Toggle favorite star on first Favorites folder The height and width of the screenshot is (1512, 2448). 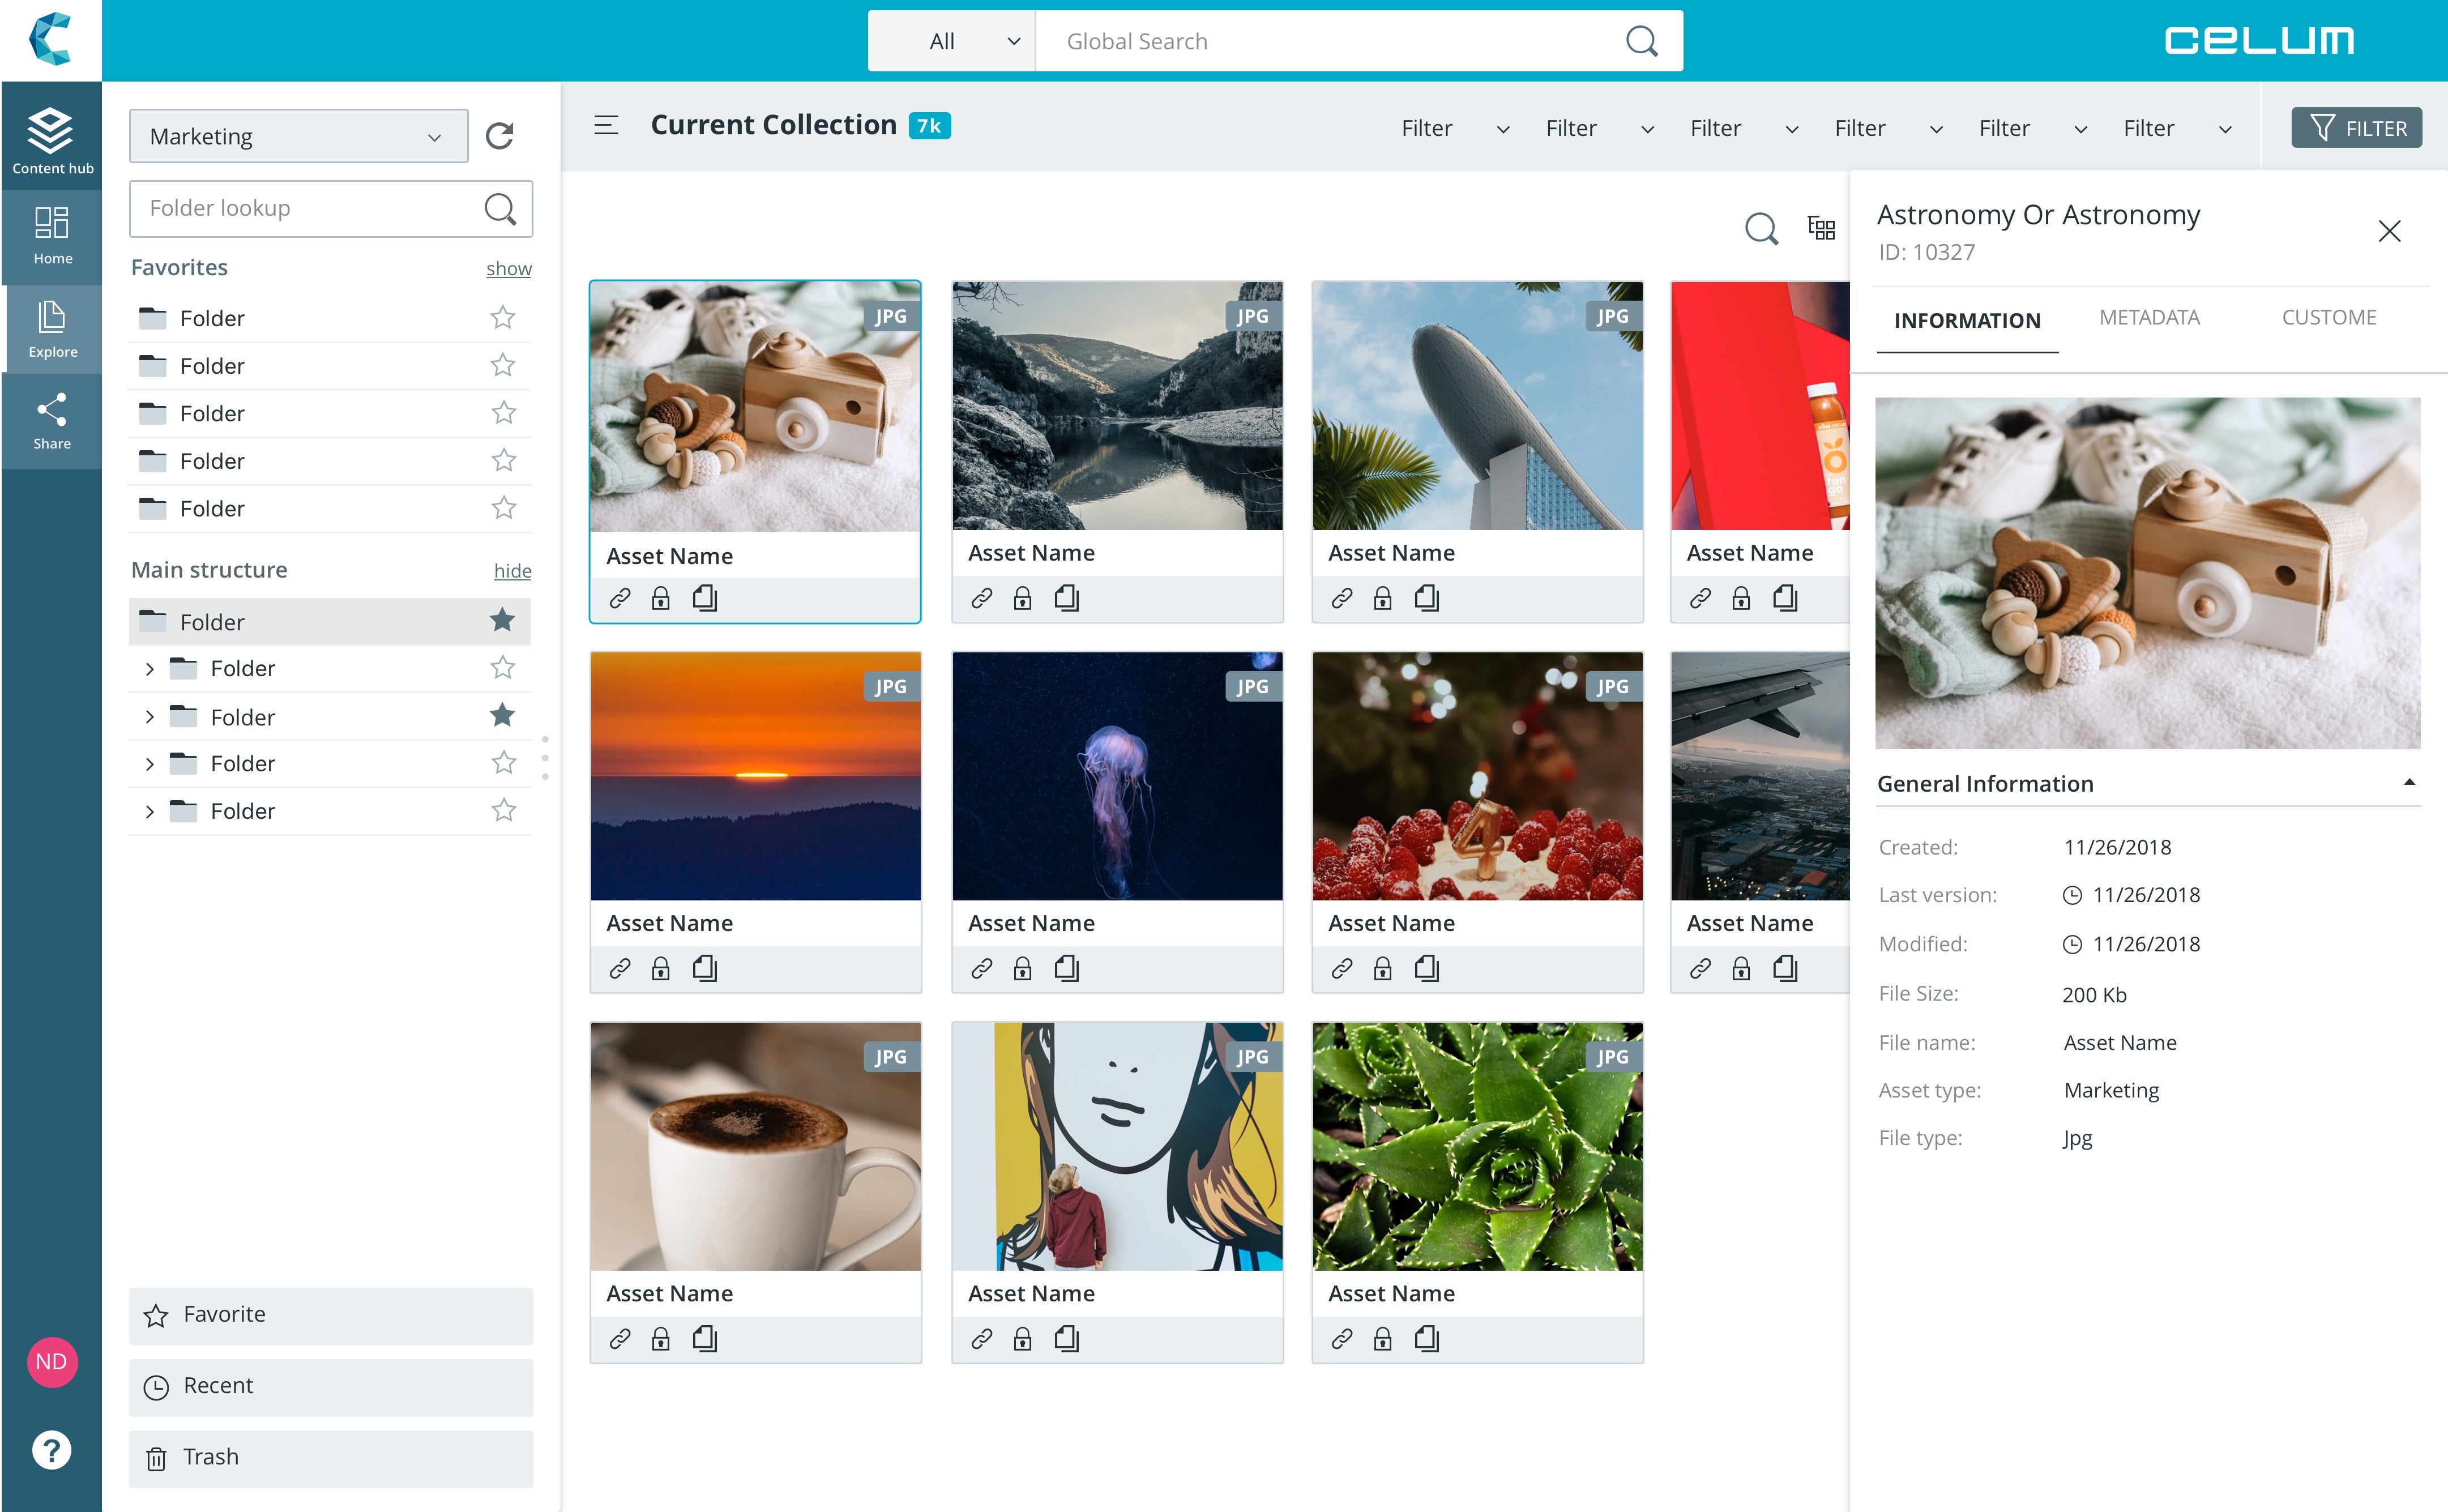click(x=503, y=318)
